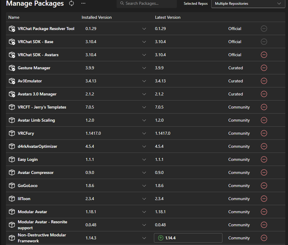This screenshot has height=245, width=288.
Task: Remove Non-Destructive Modular Framework package
Action: click(x=264, y=238)
